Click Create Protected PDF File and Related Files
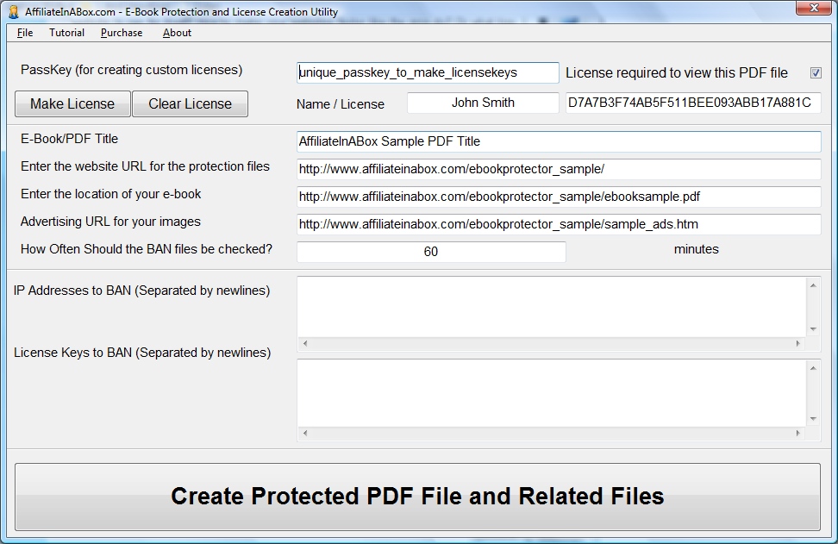The width and height of the screenshot is (838, 544). tap(417, 497)
